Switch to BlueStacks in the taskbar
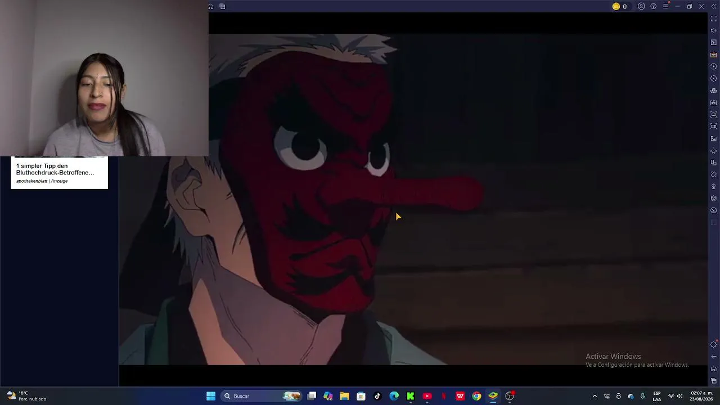Image resolution: width=720 pixels, height=405 pixels. (x=493, y=396)
